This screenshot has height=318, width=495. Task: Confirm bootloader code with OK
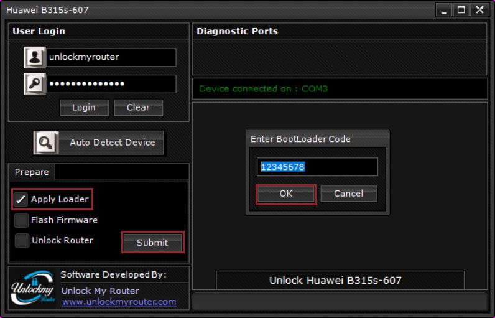286,194
